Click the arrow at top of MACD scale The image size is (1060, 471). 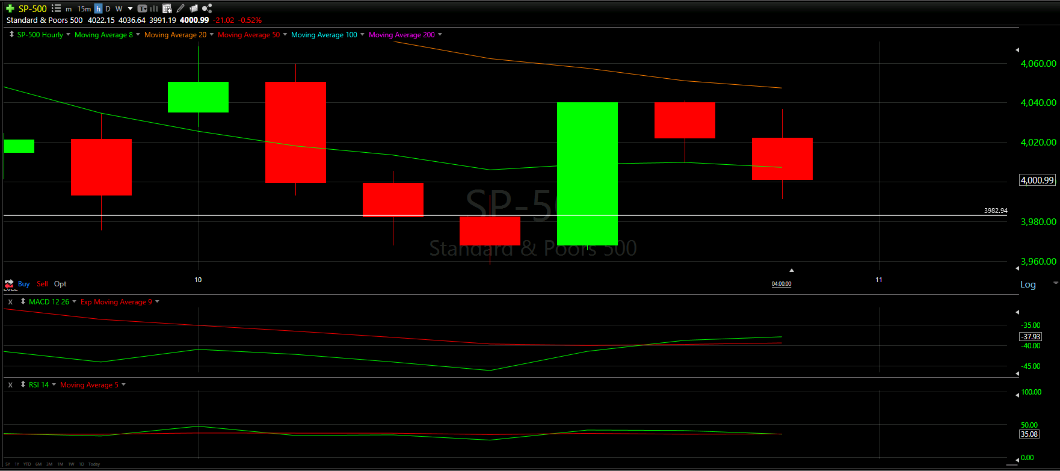coord(1017,312)
